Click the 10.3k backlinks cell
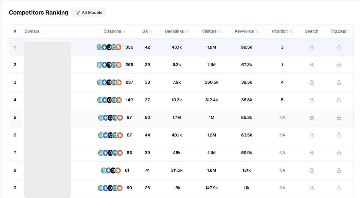 [177, 100]
